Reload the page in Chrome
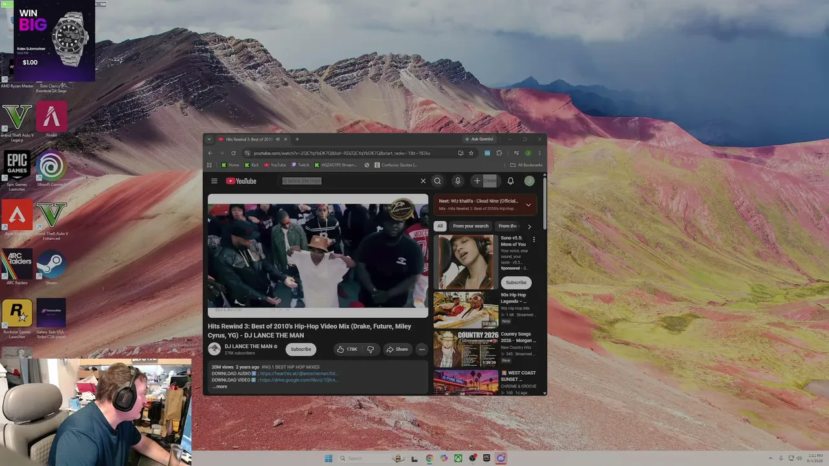Image resolution: width=829 pixels, height=466 pixels. (233, 153)
